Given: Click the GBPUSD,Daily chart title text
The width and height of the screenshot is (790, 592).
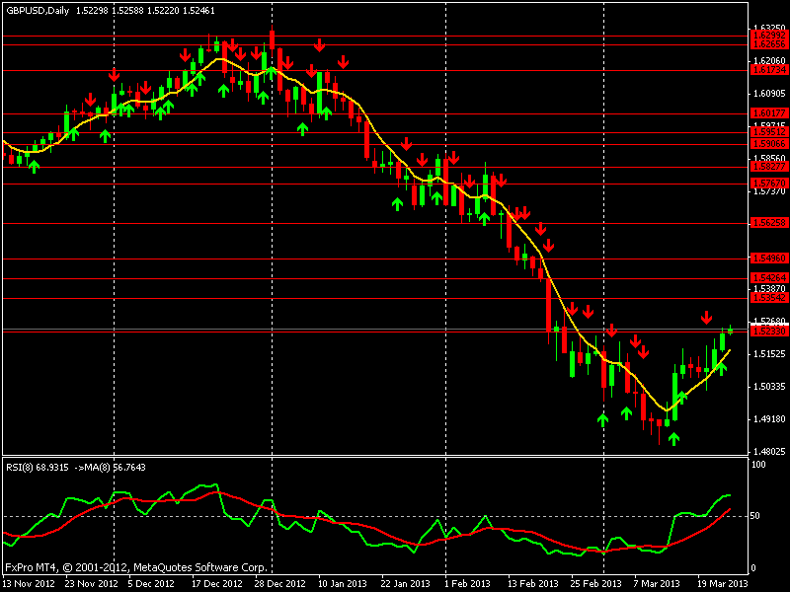Looking at the screenshot, I should click(x=38, y=11).
